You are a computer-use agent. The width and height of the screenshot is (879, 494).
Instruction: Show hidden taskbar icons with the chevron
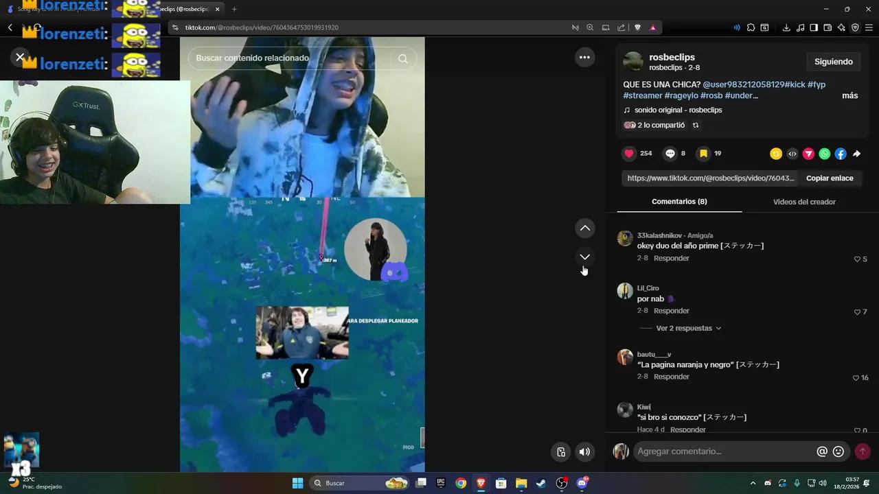point(753,483)
